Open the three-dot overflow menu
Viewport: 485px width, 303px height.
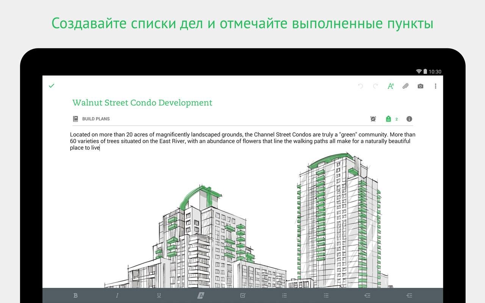click(435, 86)
